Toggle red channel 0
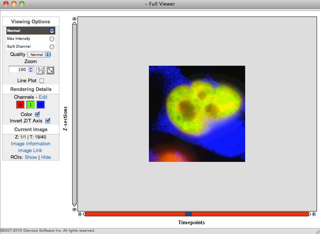The height and width of the screenshot is (234, 320). pos(20,105)
